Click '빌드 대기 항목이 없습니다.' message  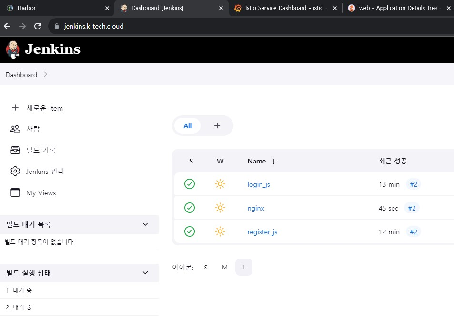pos(40,242)
